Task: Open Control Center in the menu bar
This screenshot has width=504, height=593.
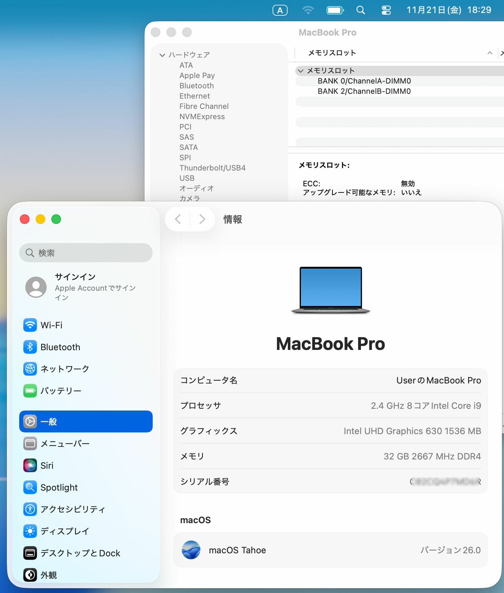Action: pyautogui.click(x=386, y=10)
